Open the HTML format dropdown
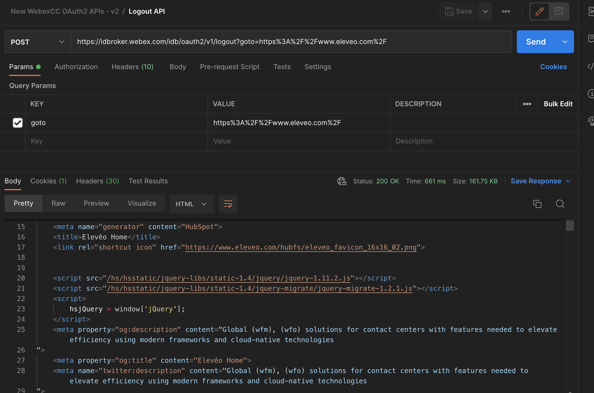 click(192, 204)
